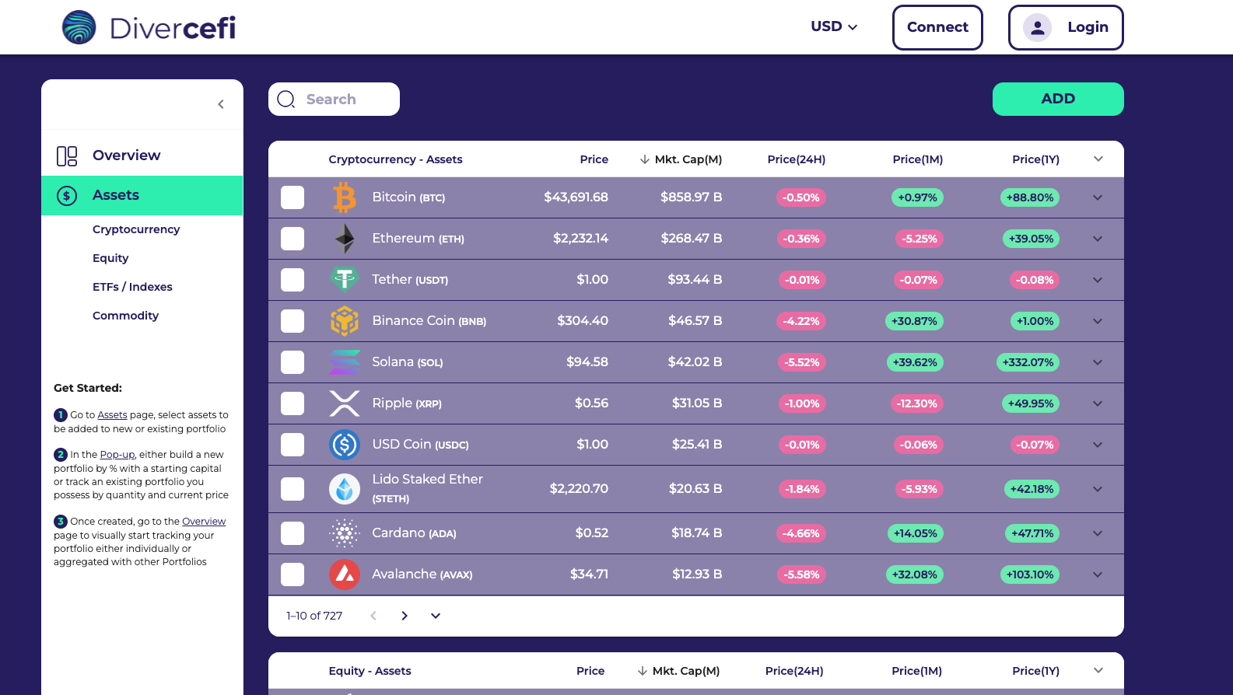Expand the Cryptocurrency table header chevron

1098,159
